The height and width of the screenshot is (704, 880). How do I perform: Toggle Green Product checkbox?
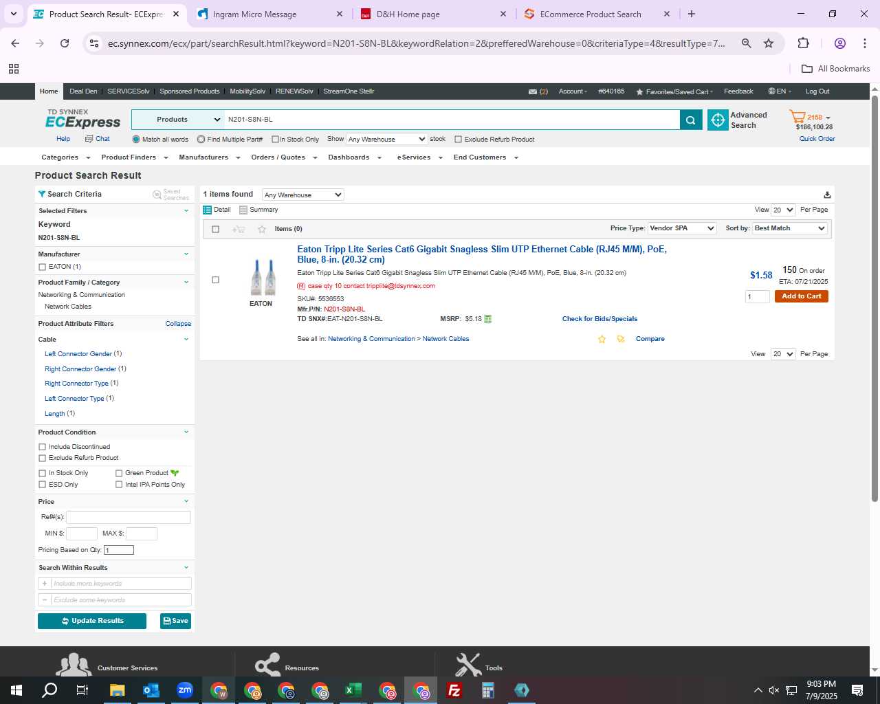point(119,473)
